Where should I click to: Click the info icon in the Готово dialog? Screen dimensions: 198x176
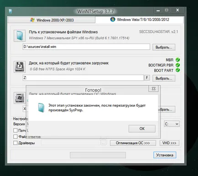click(41, 108)
